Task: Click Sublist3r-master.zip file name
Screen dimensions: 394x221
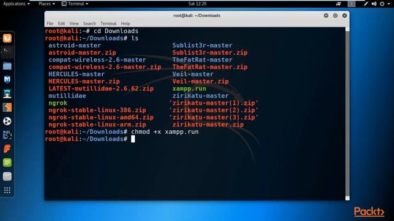Action: coord(210,53)
